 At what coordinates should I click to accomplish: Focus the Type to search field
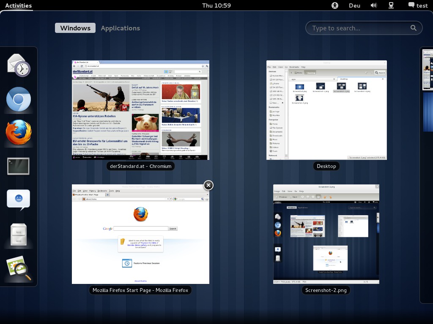[364, 28]
